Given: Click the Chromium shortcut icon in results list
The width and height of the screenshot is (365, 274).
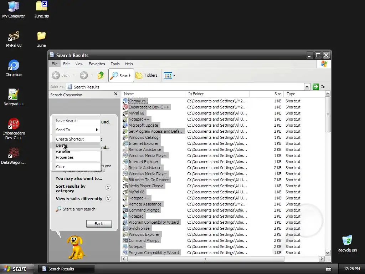Looking at the screenshot, I should tap(125, 101).
